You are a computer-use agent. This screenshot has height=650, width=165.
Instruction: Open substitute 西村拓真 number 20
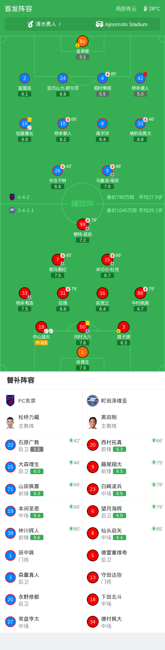pos(124,445)
